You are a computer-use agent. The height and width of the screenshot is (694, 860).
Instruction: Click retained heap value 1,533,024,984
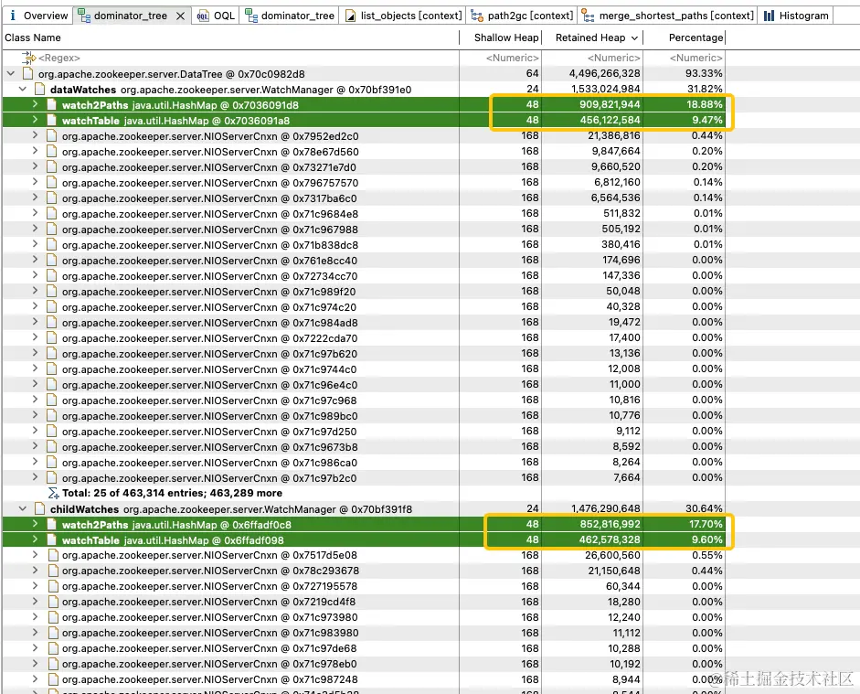[x=606, y=89]
